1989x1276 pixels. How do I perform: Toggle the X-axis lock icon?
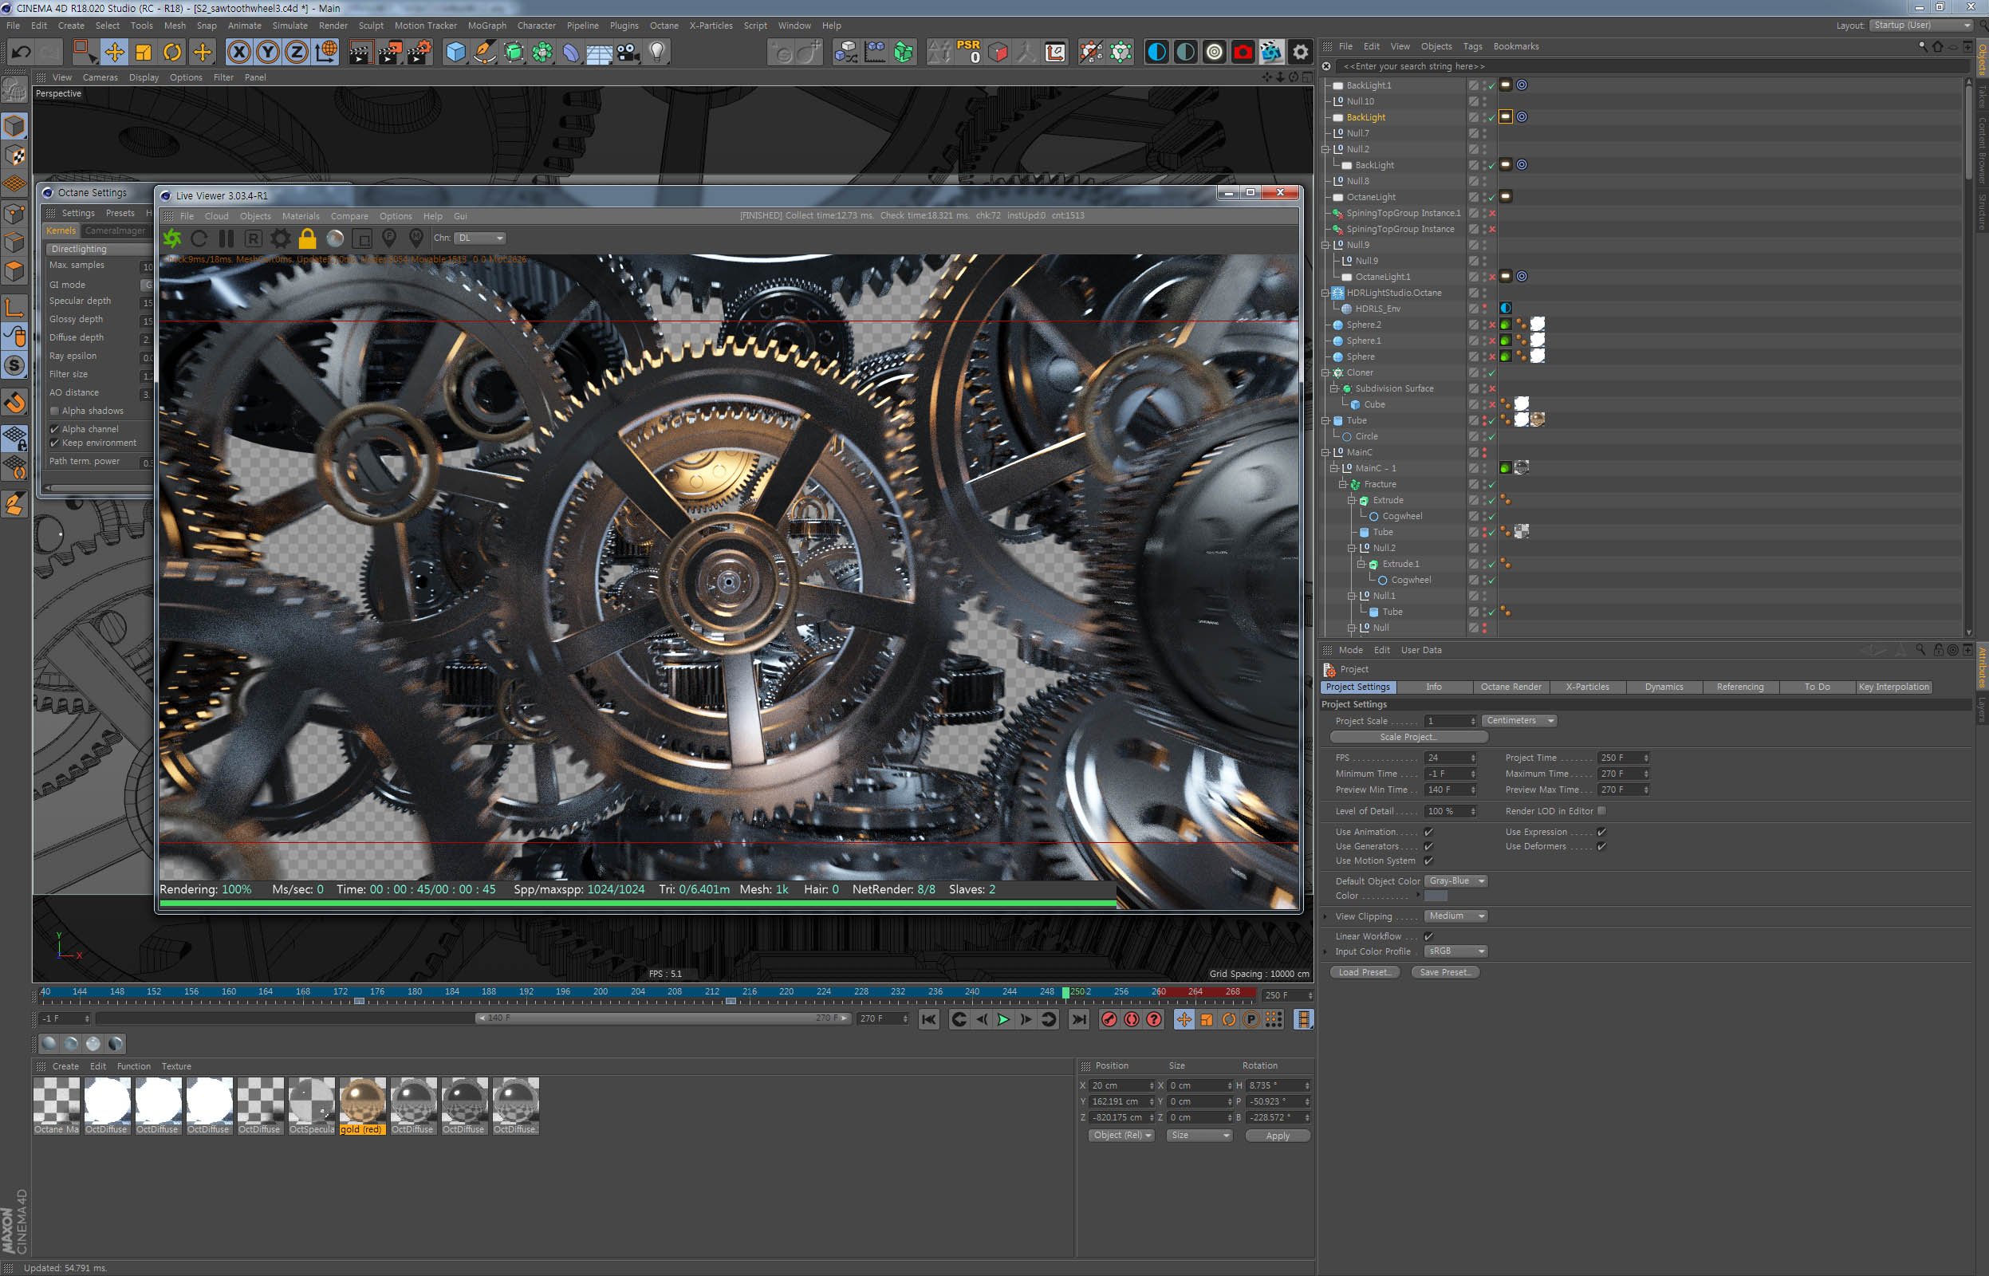[x=238, y=52]
